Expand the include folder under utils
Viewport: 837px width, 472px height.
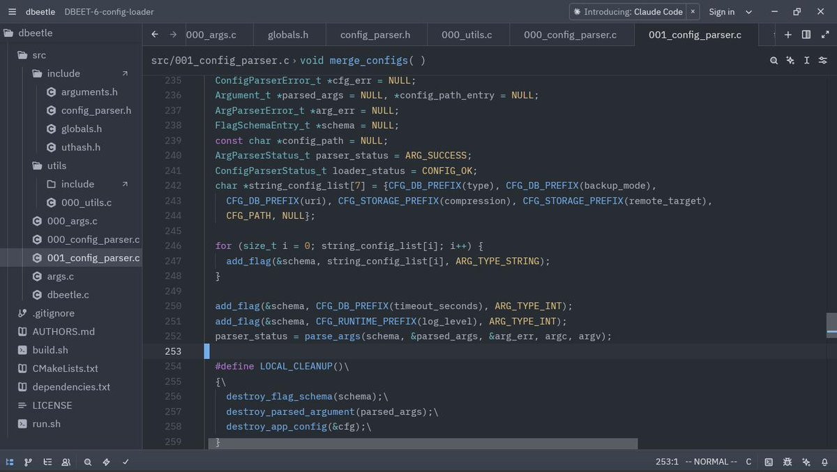71,184
